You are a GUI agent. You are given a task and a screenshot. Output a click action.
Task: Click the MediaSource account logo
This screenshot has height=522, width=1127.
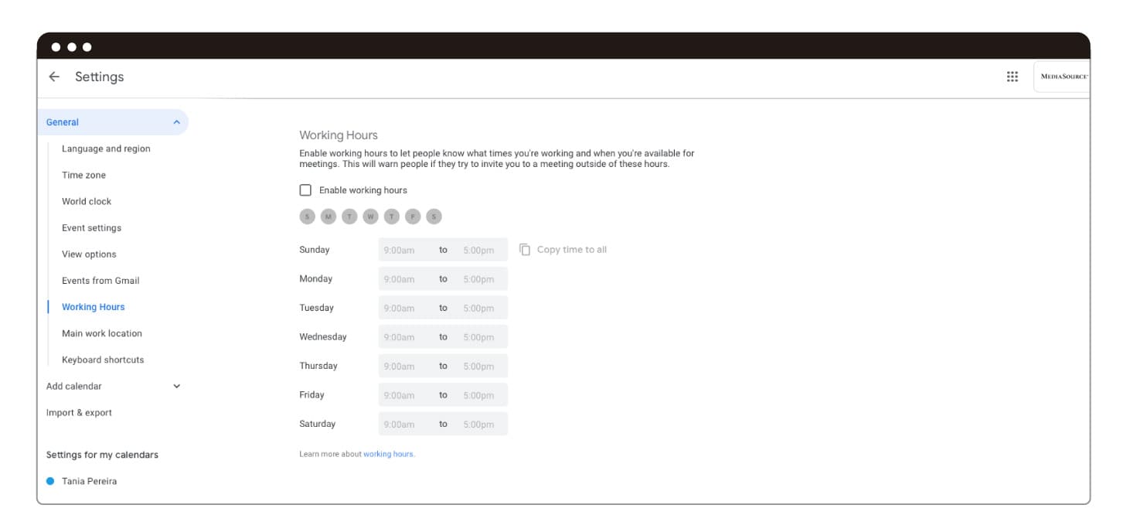(x=1063, y=77)
